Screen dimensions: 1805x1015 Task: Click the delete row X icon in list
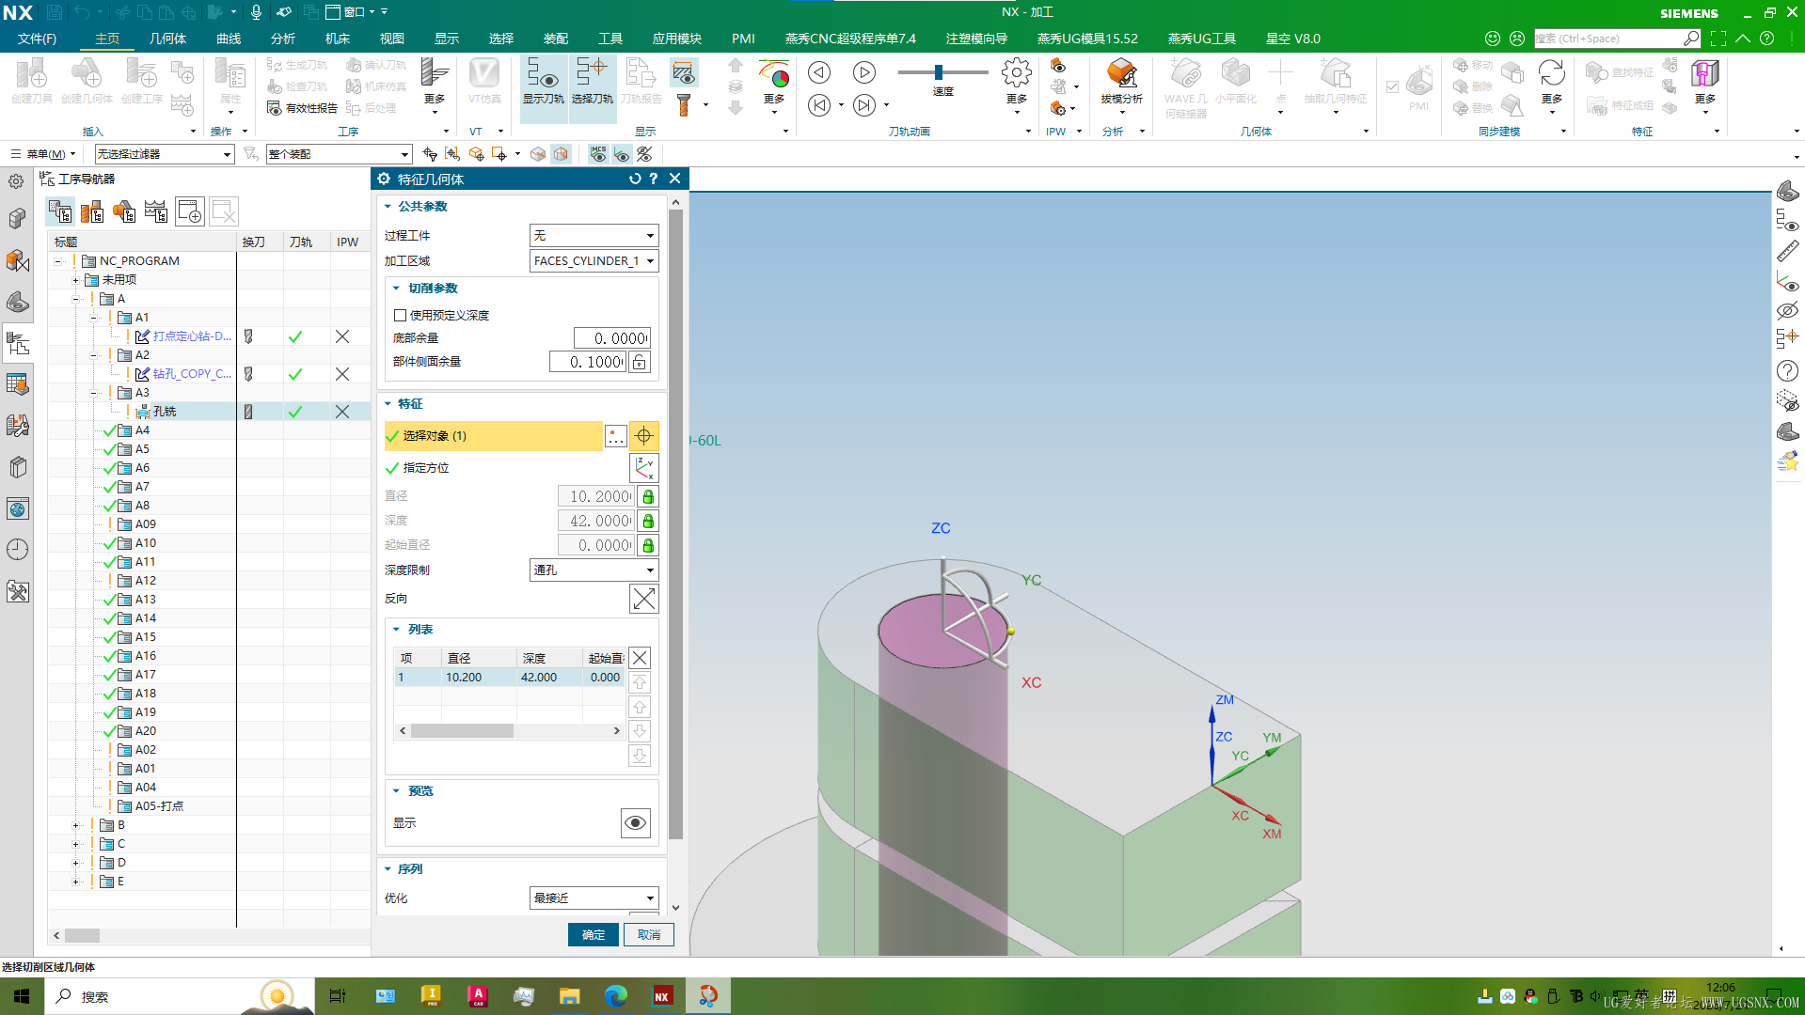click(x=640, y=658)
